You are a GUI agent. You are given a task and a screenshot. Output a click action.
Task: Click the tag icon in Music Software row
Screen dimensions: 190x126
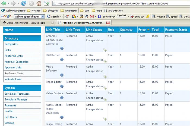[105, 77]
